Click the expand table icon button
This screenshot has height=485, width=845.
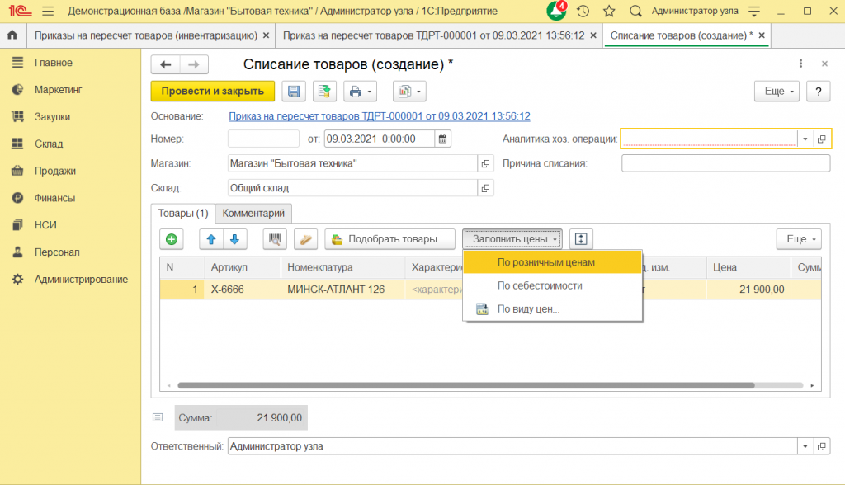[581, 239]
